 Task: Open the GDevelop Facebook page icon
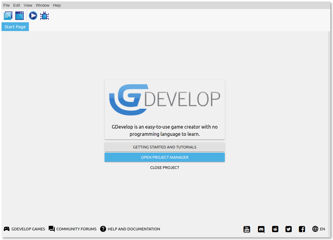click(x=302, y=229)
